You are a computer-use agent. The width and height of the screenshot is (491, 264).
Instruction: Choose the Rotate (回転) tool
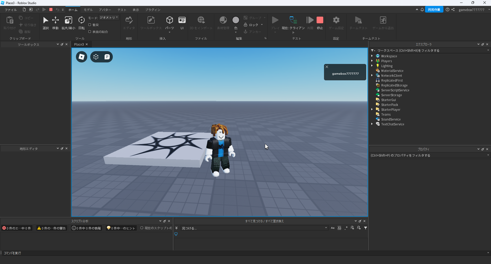tap(82, 20)
